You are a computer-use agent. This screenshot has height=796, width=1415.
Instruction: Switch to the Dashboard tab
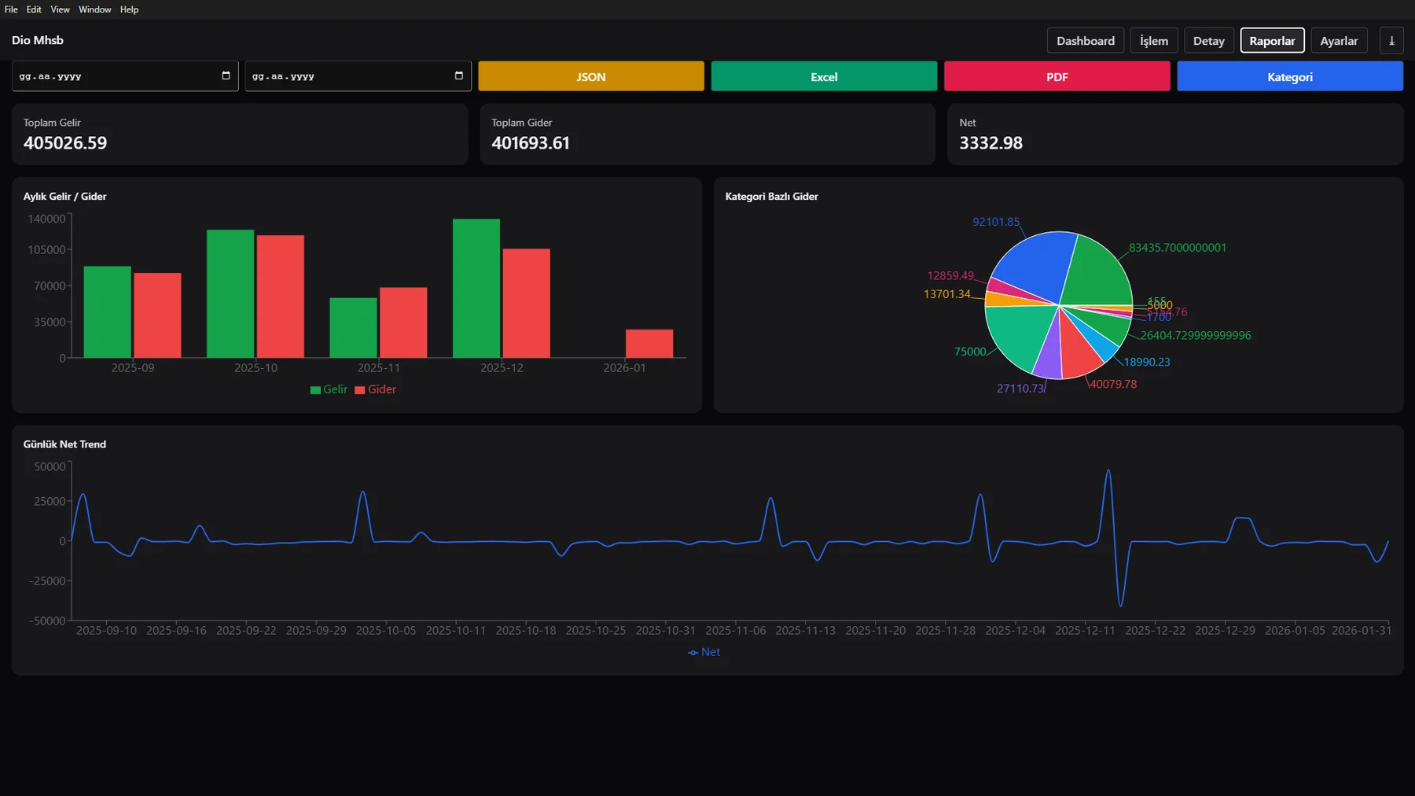coord(1085,41)
